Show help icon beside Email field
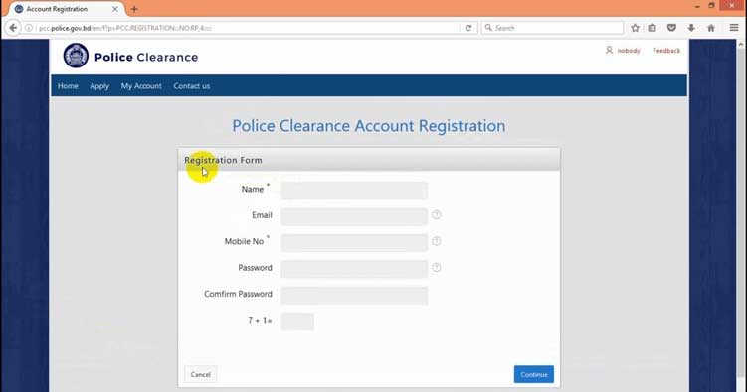This screenshot has width=747, height=392. (436, 215)
